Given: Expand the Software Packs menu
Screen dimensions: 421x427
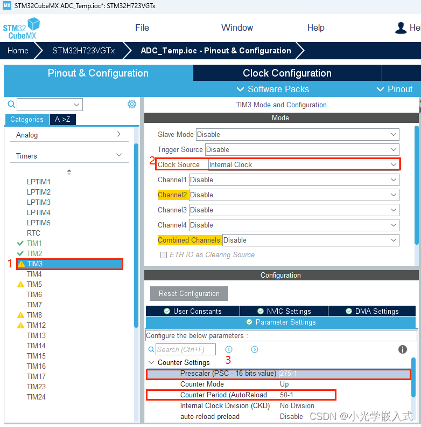Looking at the screenshot, I should click(x=273, y=89).
